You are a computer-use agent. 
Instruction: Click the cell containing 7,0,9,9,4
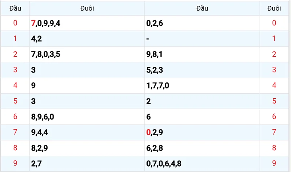click(x=87, y=23)
